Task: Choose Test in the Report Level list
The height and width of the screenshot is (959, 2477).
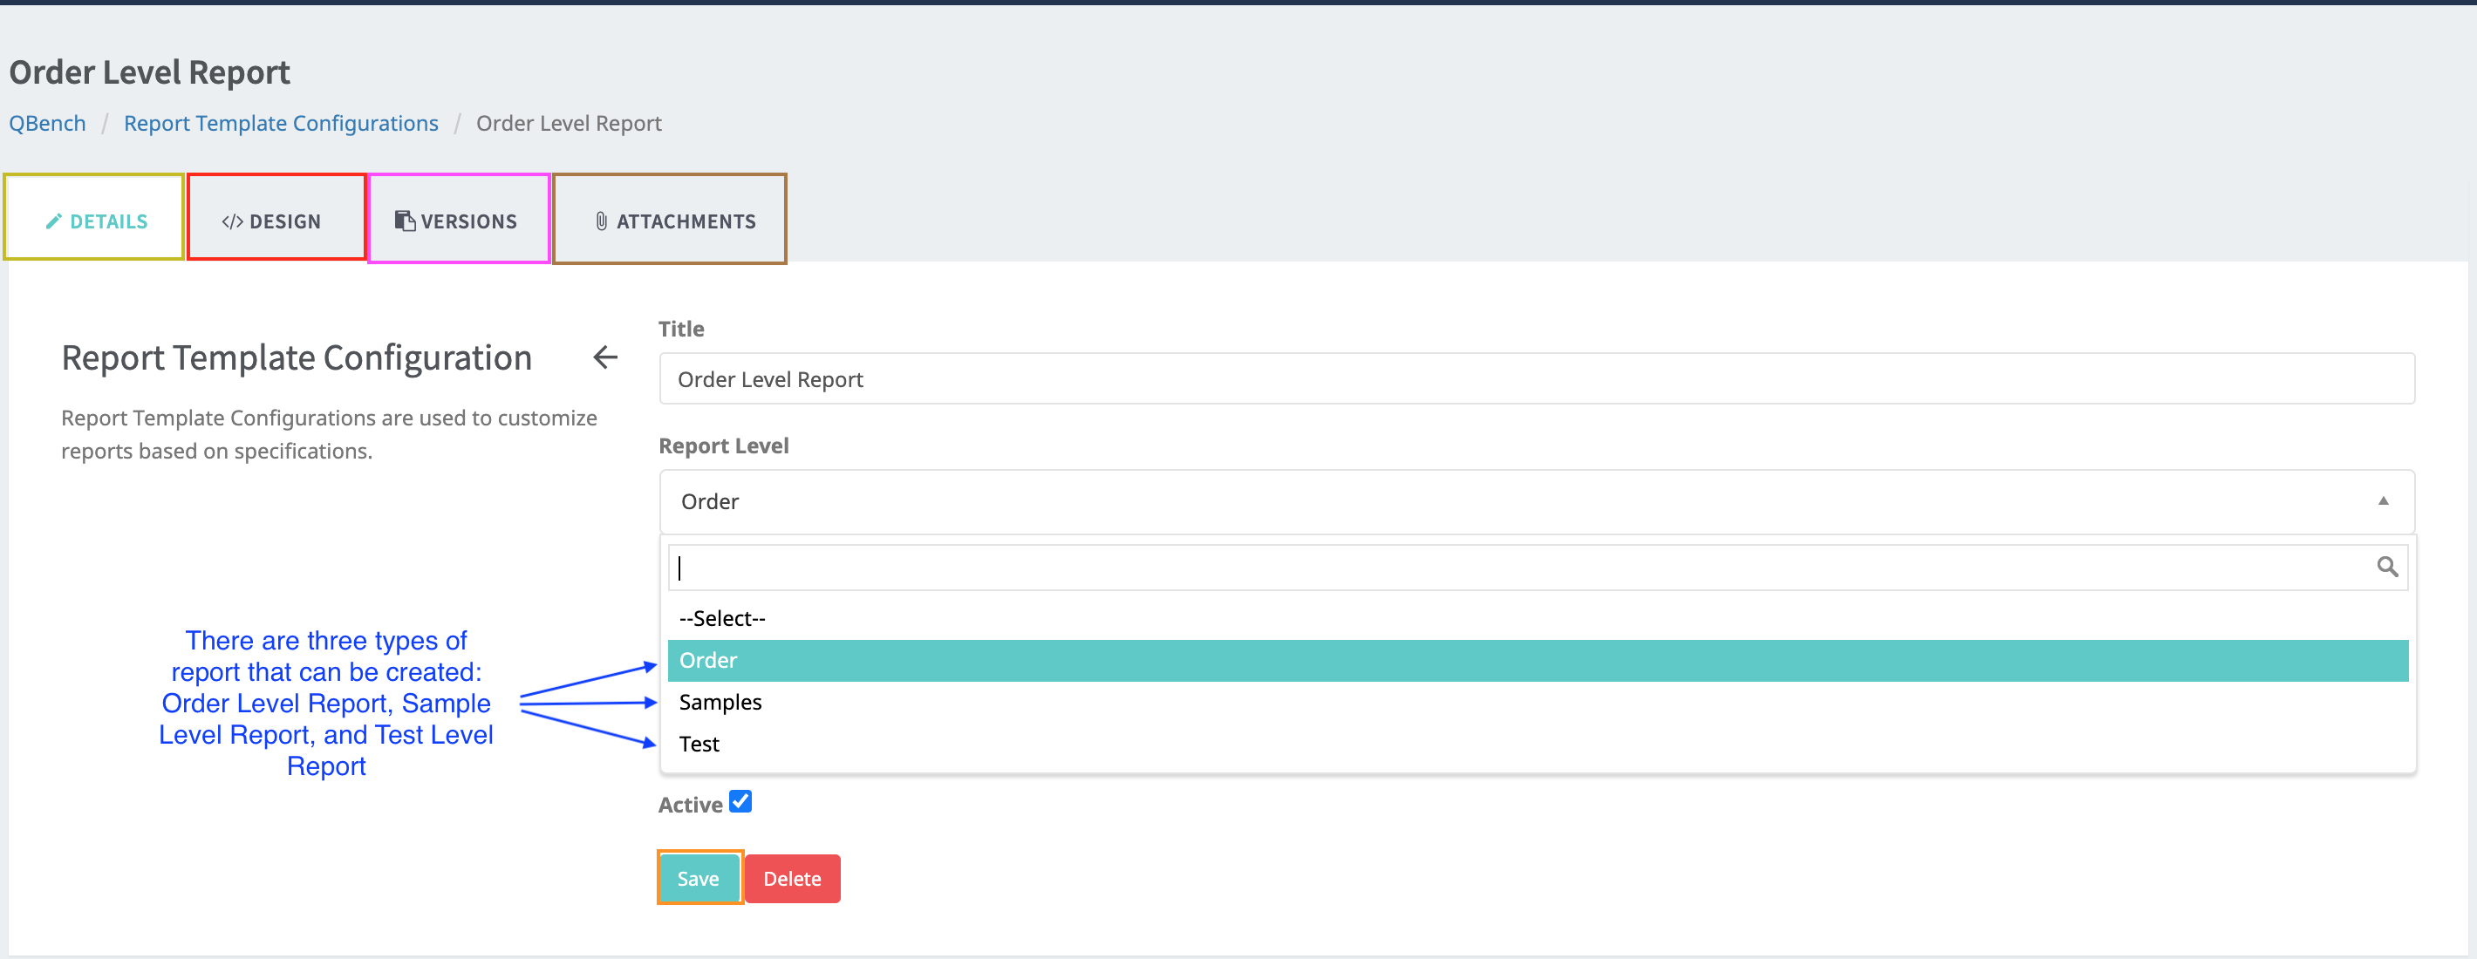Action: coord(699,744)
